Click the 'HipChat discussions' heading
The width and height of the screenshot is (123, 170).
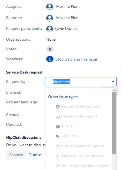point(24,137)
